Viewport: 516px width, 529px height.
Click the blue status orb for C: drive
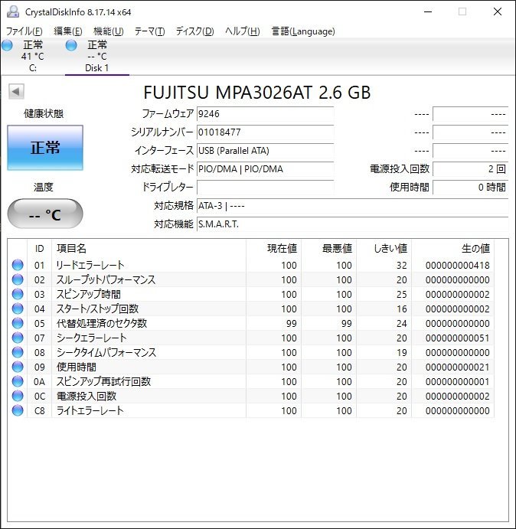7,45
